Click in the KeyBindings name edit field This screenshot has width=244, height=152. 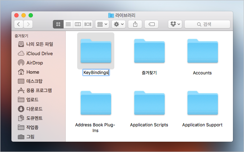(x=96, y=73)
